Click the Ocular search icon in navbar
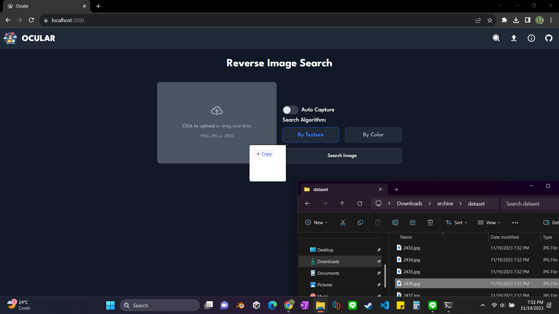 (496, 38)
